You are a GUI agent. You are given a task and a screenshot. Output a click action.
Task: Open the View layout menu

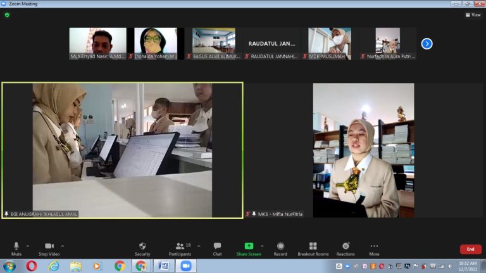473,15
